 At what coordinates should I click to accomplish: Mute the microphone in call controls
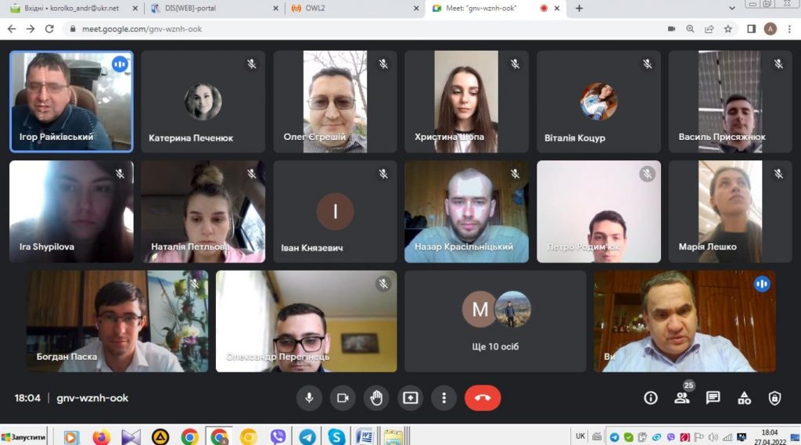(309, 398)
